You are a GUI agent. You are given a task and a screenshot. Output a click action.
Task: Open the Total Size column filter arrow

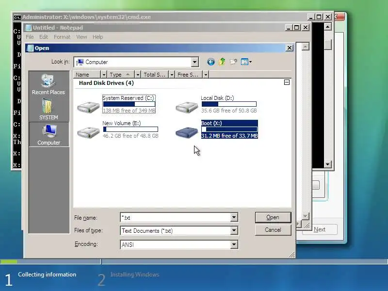[172, 75]
